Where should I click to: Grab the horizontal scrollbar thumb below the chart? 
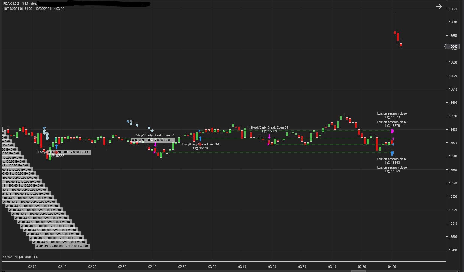click(358, 271)
